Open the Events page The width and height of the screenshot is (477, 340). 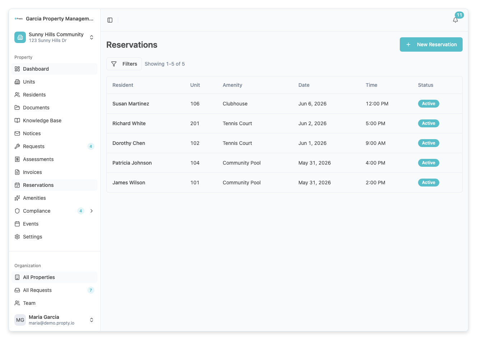pos(55,224)
